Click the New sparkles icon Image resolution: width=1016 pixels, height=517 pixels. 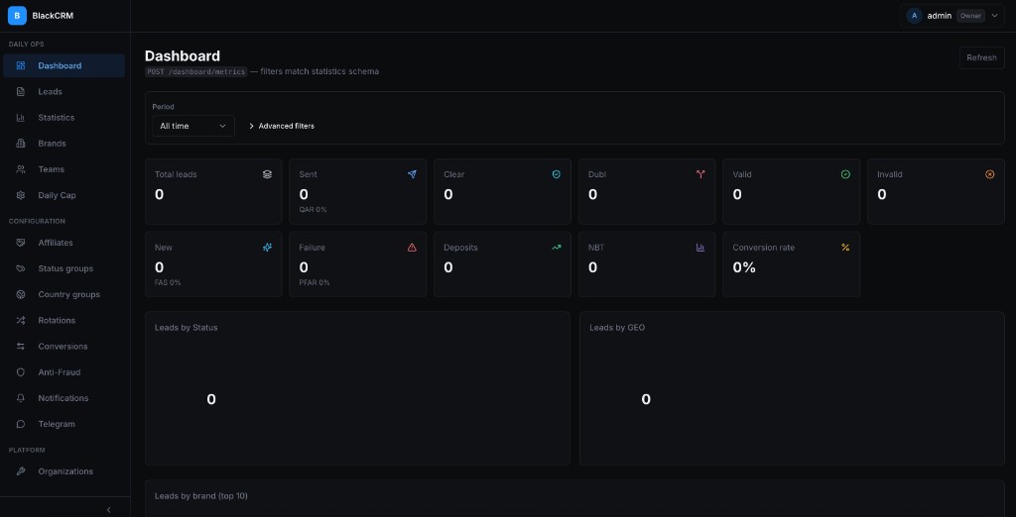(267, 248)
